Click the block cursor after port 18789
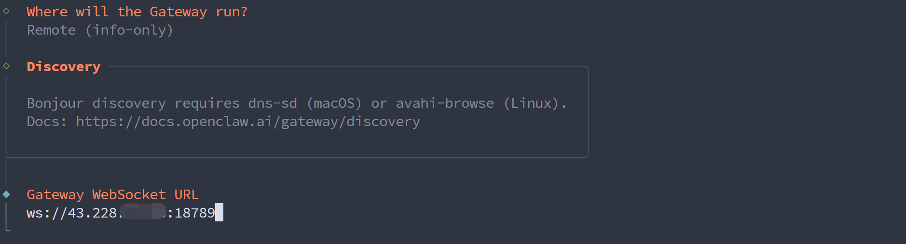Image resolution: width=906 pixels, height=244 pixels. tap(219, 212)
